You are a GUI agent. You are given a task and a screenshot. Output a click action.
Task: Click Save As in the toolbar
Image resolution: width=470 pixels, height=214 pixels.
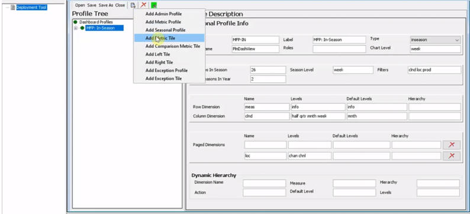pos(105,5)
